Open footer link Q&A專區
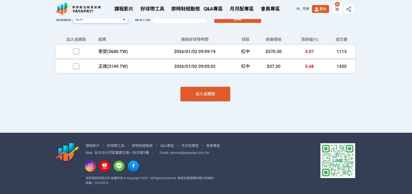This screenshot has height=194, width=412. click(167, 146)
